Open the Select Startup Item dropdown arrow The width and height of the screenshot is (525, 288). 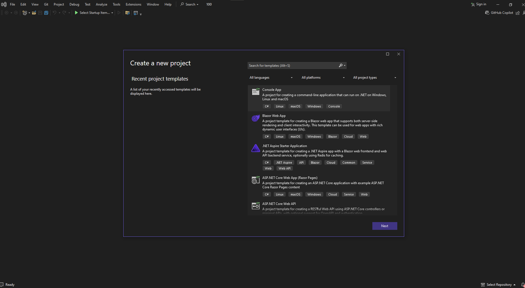coord(112,13)
